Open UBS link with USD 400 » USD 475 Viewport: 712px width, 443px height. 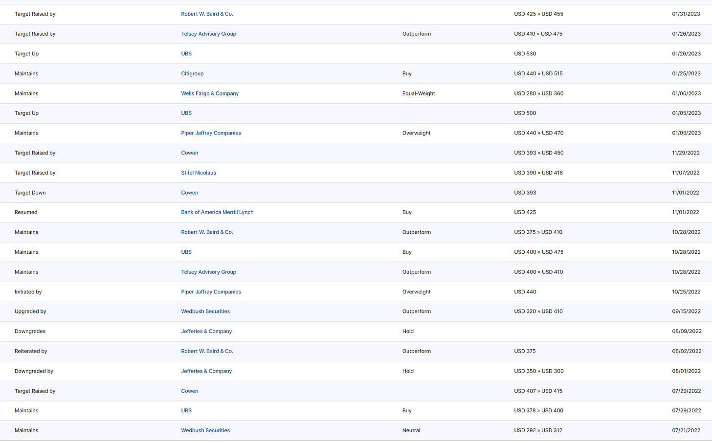(186, 252)
